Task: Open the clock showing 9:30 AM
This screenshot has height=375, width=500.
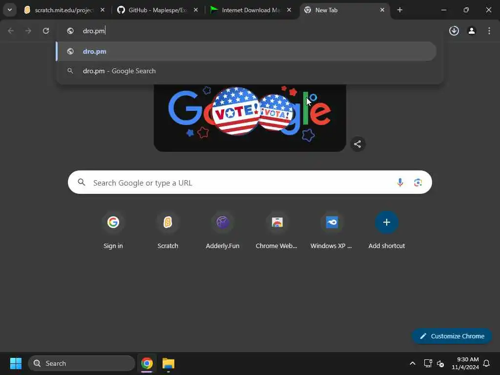Action: tap(465, 363)
